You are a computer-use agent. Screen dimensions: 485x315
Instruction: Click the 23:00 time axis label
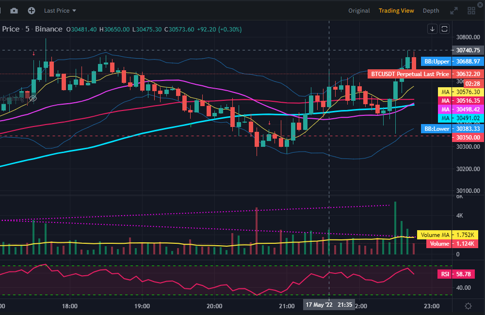432,306
